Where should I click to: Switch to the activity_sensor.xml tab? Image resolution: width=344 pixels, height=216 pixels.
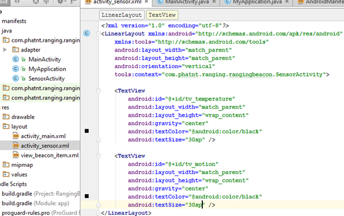[117, 2]
